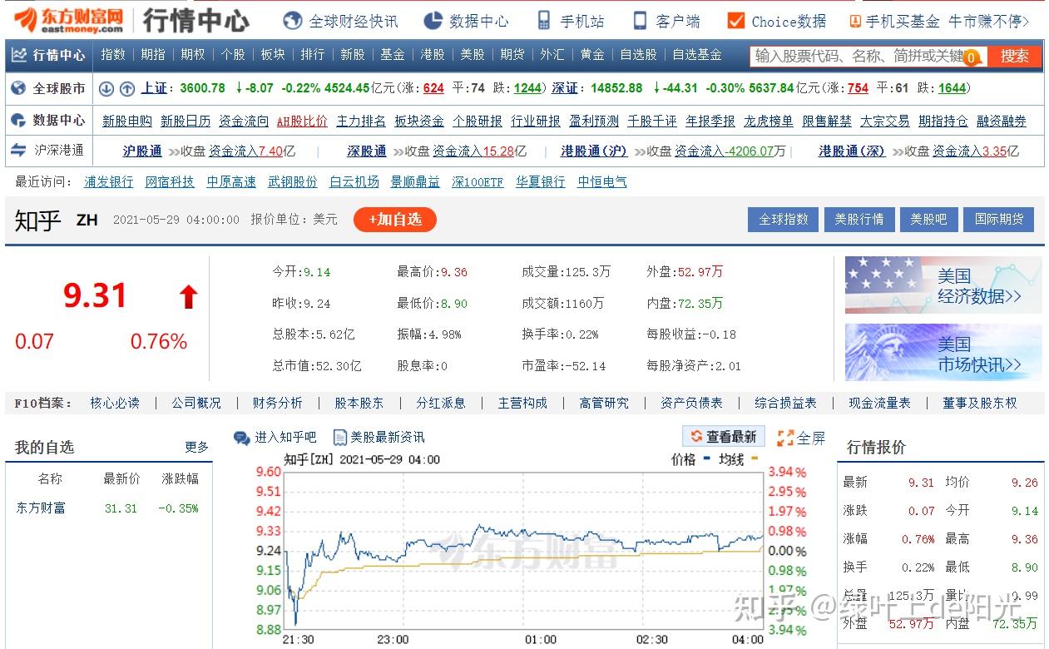Open the F10 董事及股东权 link
This screenshot has height=649, width=1049.
[980, 404]
